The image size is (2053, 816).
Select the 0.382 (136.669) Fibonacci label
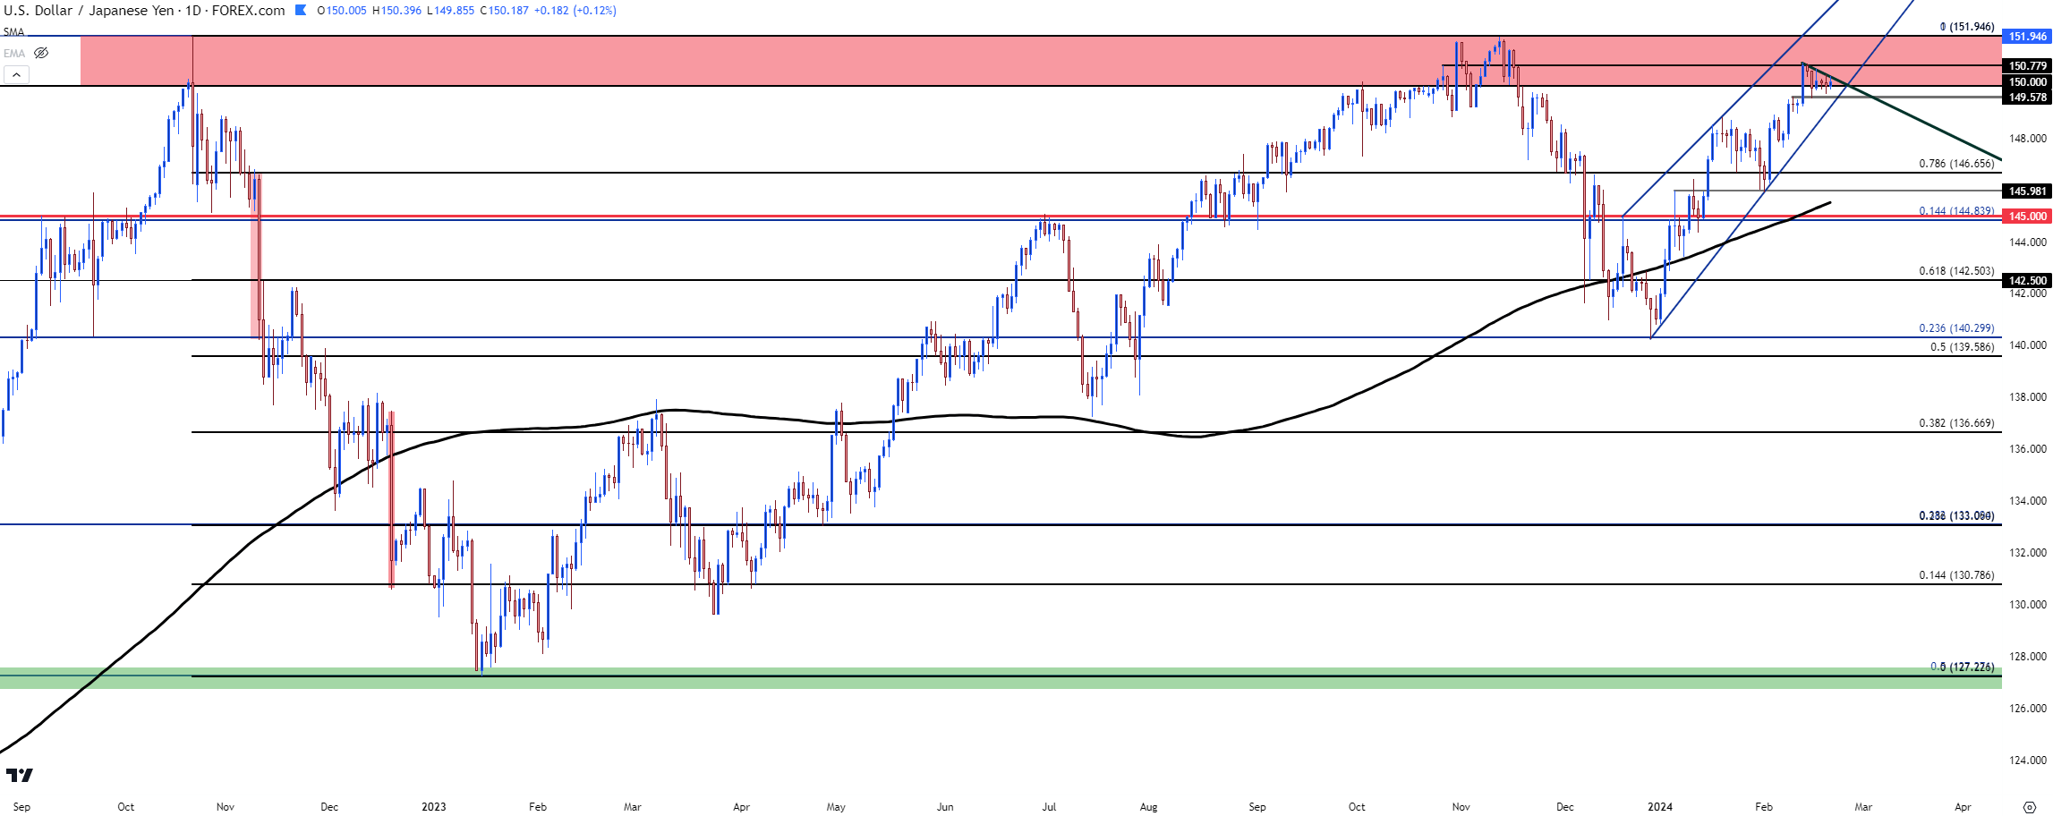coord(1956,423)
